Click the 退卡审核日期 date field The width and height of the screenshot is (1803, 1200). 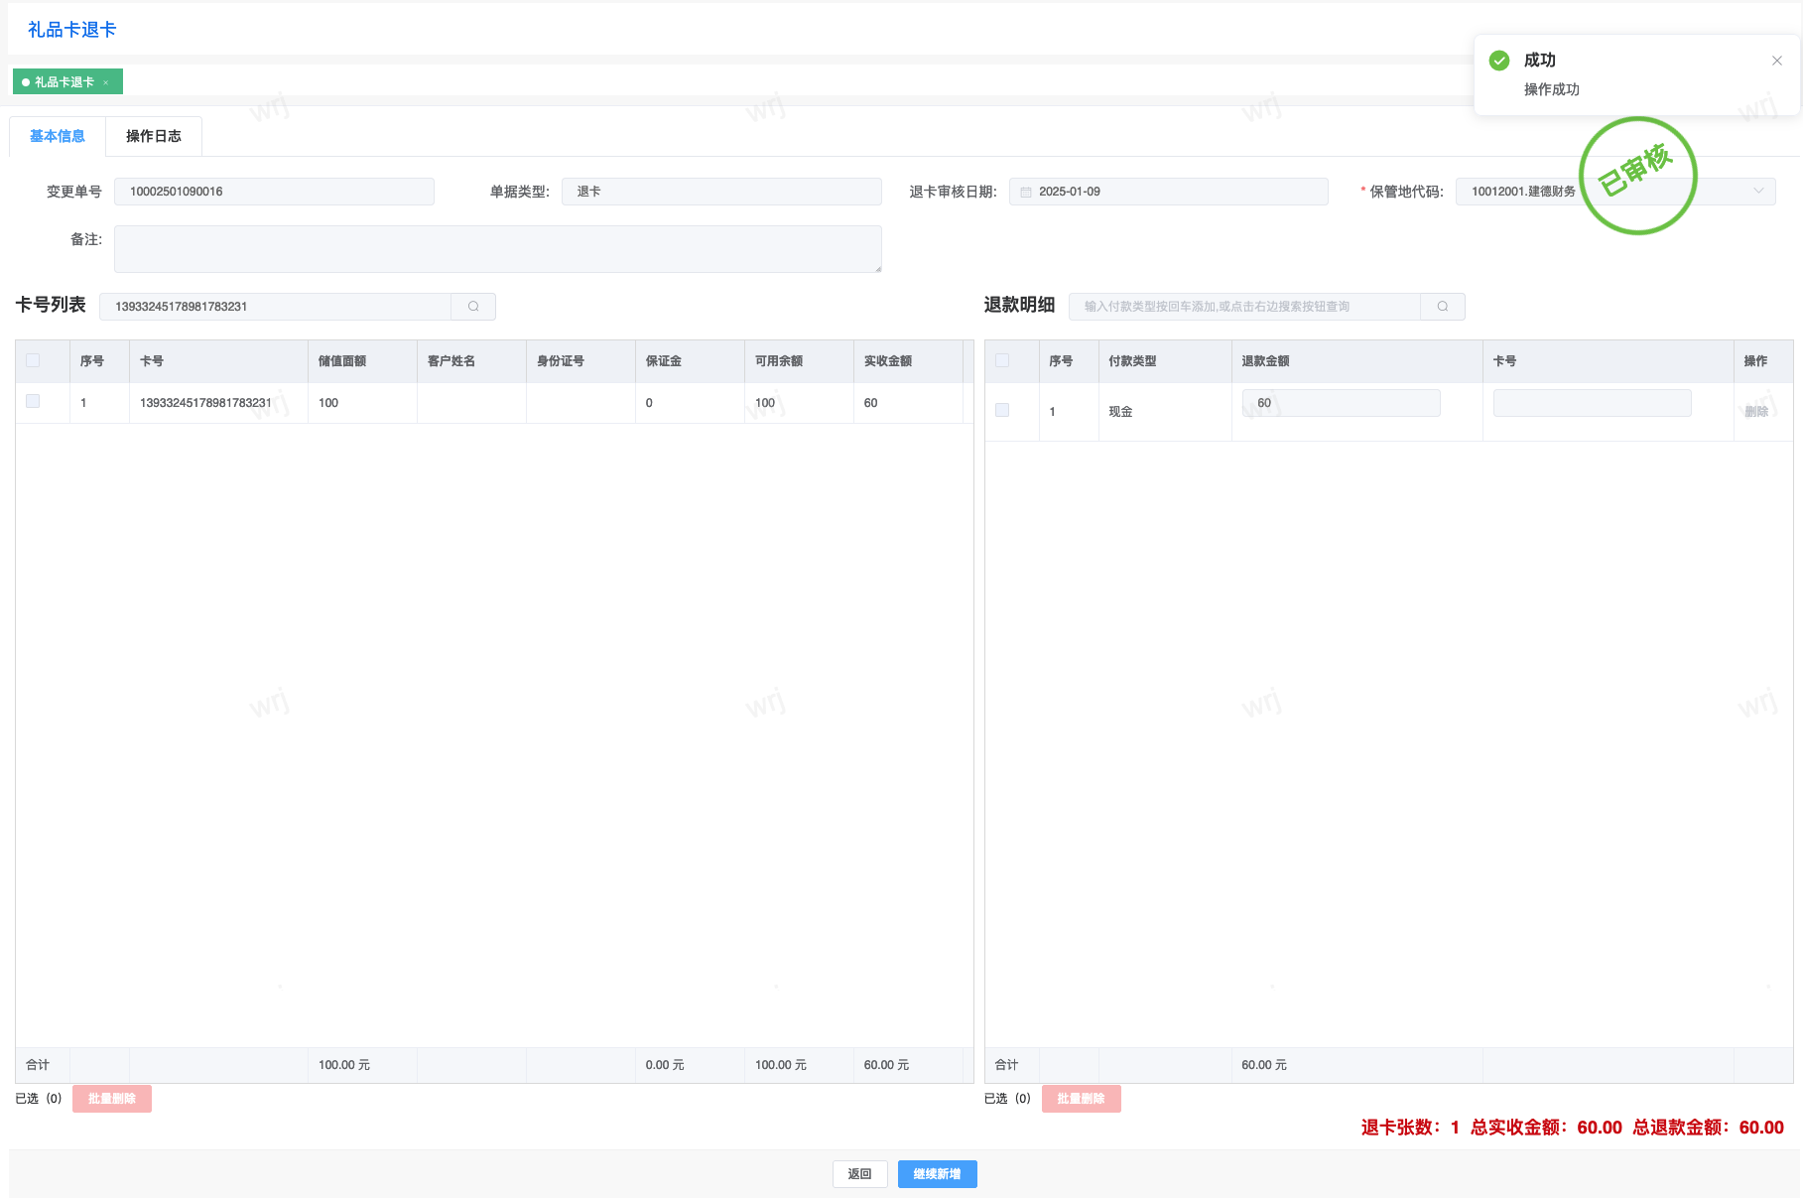click(x=1168, y=192)
